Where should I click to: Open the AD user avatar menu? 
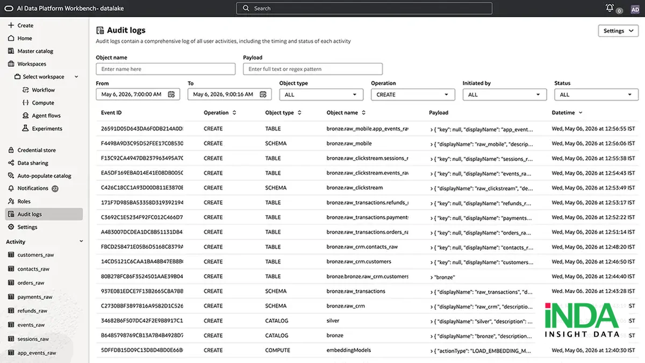tap(635, 9)
